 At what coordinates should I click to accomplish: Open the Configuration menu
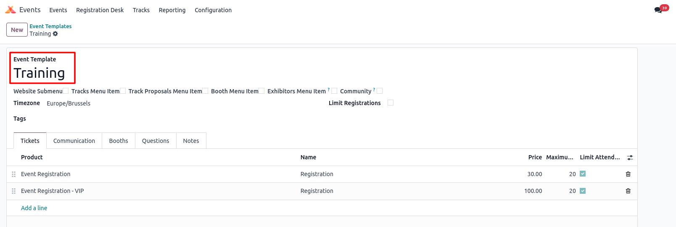click(213, 10)
